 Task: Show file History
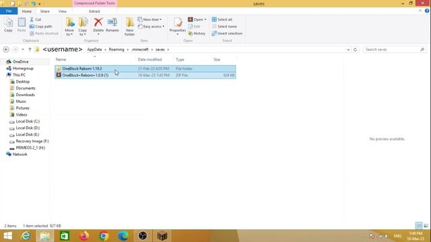[x=197, y=34]
